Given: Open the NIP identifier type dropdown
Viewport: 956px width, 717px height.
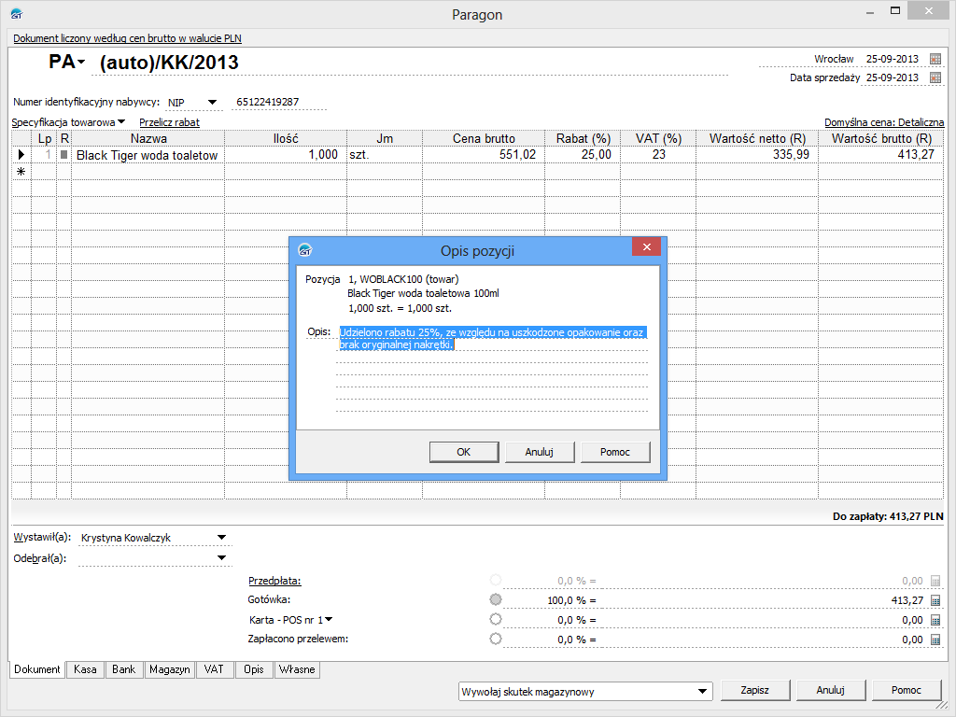Looking at the screenshot, I should [212, 103].
